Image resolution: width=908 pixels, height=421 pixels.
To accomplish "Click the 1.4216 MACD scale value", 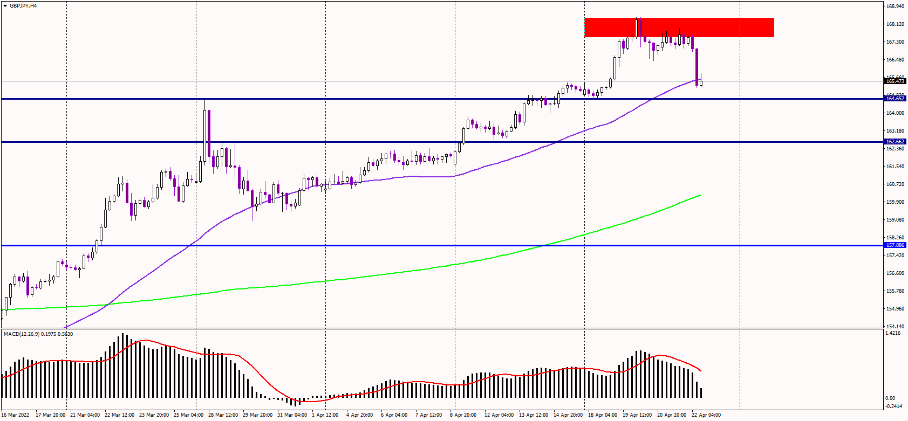I will click(893, 333).
